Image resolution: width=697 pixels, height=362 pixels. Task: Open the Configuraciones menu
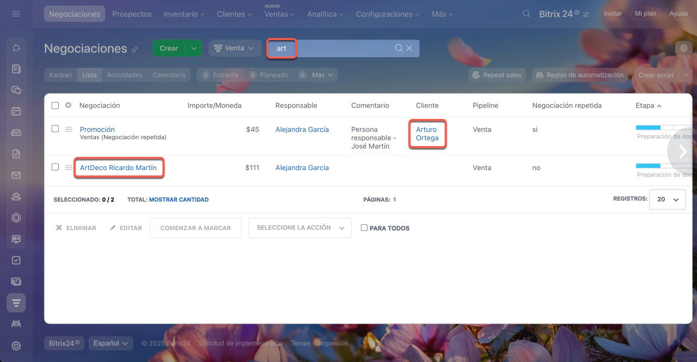388,14
